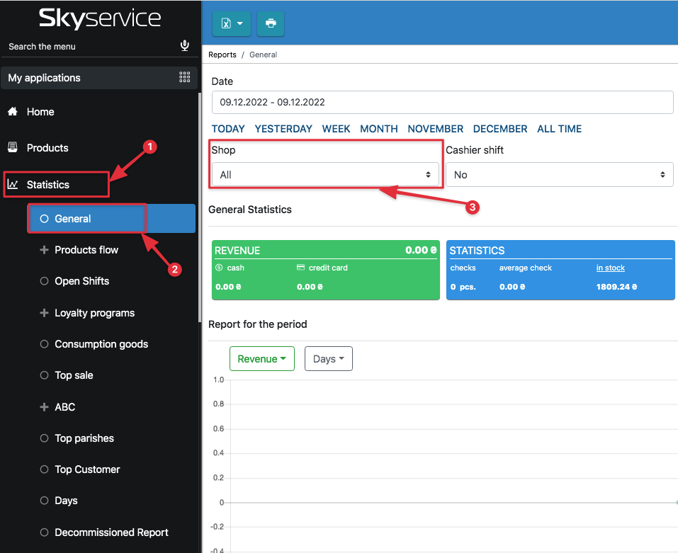Click the microphone voice search icon
The height and width of the screenshot is (553, 678).
[185, 46]
